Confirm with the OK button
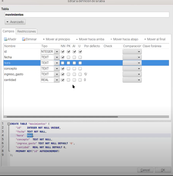 pos(163,170)
